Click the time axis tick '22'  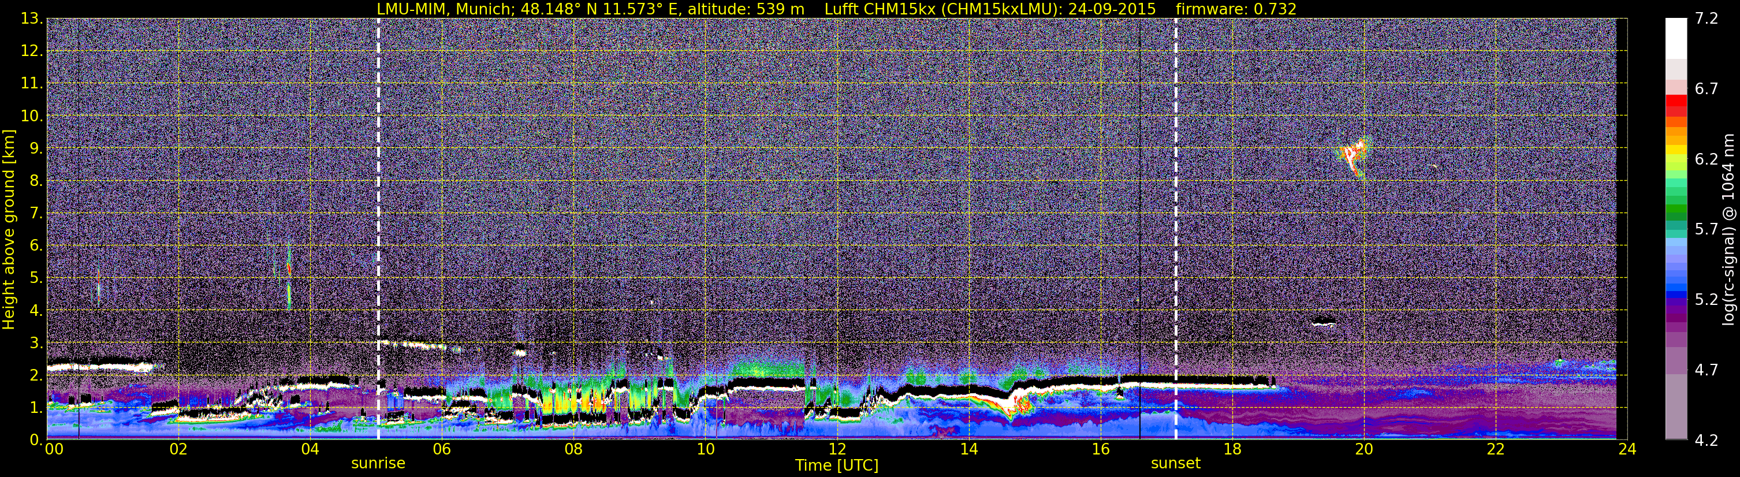tap(1496, 449)
